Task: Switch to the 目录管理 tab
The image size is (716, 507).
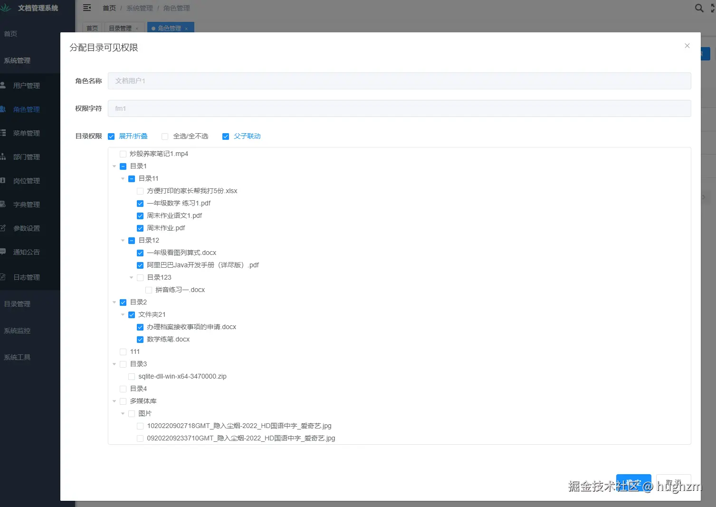Action: pyautogui.click(x=121, y=28)
